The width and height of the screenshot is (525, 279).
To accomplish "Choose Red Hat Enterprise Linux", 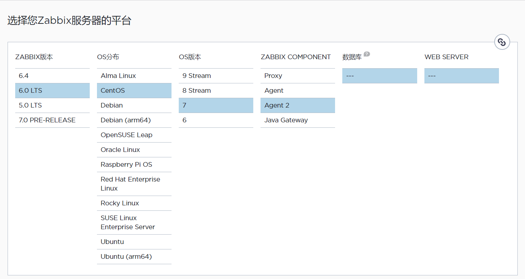I will [134, 184].
